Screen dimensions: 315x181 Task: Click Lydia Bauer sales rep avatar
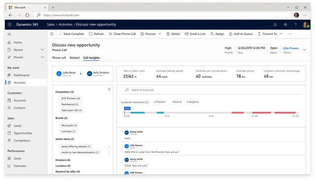click(59, 74)
